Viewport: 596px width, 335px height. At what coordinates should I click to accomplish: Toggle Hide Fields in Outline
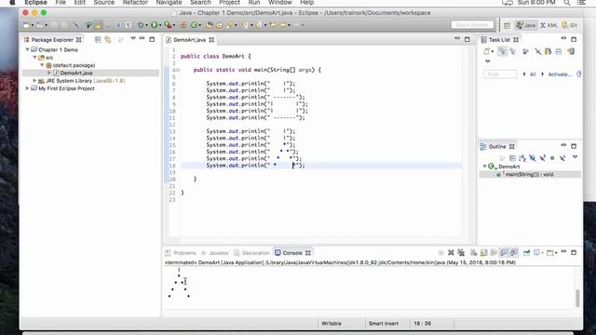point(532,158)
